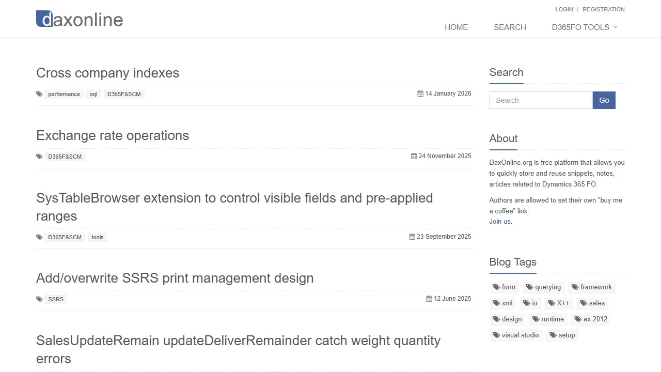
Task: Select the querying tag in Blog Tags
Action: pos(543,287)
